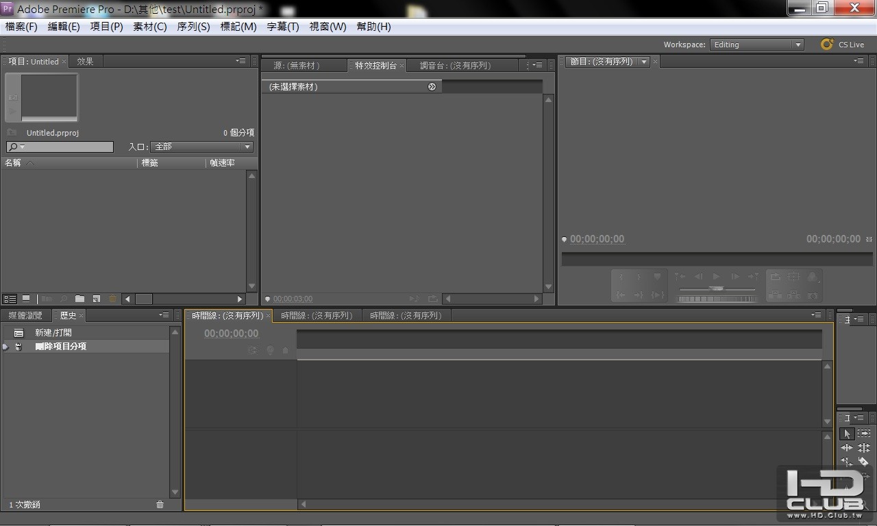
Task: Toggle show/hide timeline view in effect controls
Action: [x=432, y=87]
